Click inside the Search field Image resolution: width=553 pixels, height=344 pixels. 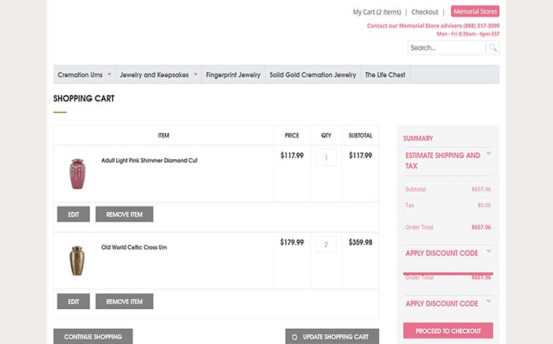446,47
